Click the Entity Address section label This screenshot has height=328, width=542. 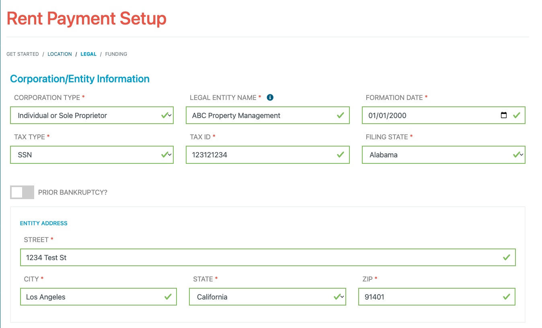tap(44, 223)
